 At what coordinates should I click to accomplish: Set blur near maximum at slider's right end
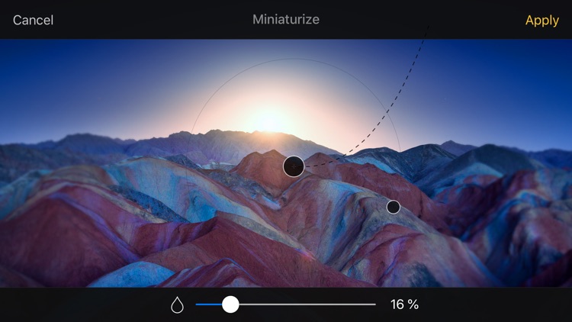373,304
